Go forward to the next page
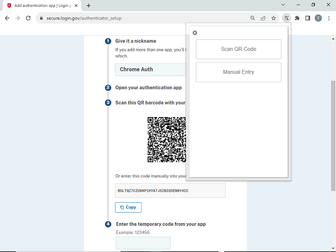The height and width of the screenshot is (252, 336). (17, 18)
